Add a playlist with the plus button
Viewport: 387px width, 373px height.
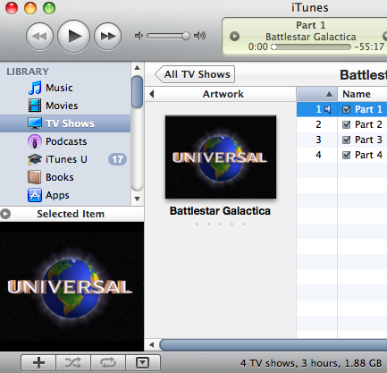coord(38,363)
